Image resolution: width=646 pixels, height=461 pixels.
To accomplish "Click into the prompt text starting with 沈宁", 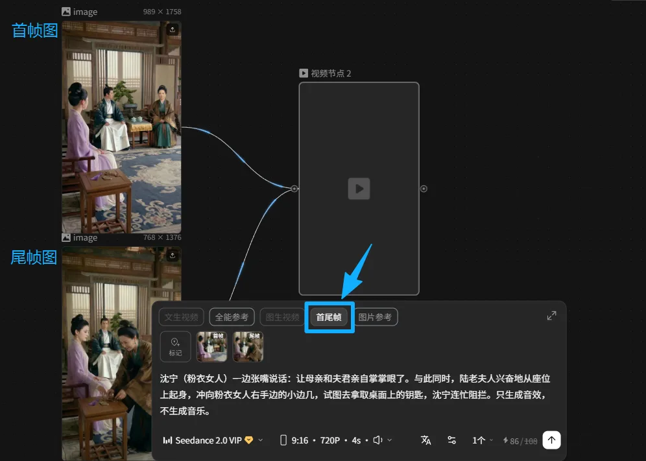I will (355, 395).
